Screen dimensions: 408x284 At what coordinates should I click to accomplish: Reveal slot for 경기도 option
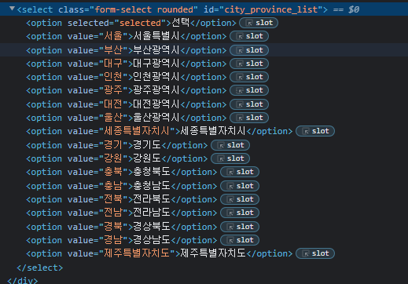point(230,145)
